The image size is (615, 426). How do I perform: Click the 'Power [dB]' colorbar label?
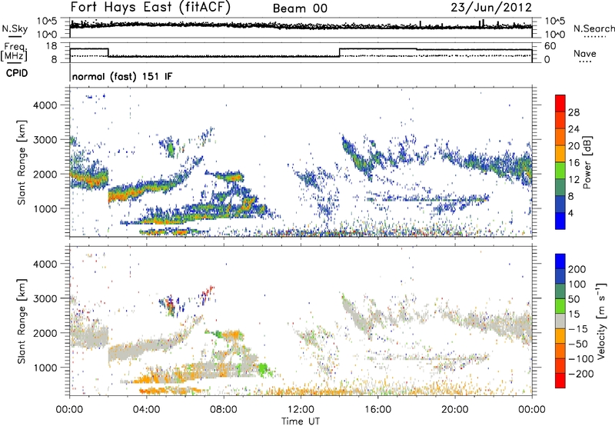tap(587, 162)
